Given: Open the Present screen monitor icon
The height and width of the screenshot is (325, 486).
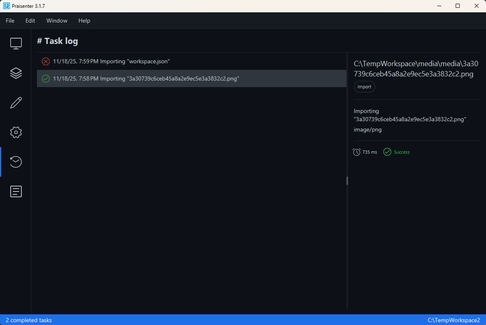Looking at the screenshot, I should tap(16, 44).
